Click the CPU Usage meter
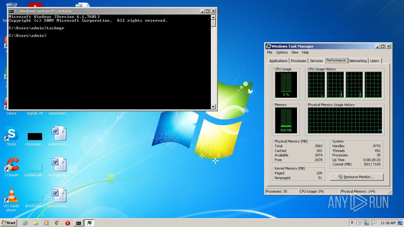The width and height of the screenshot is (404, 227). point(286,85)
